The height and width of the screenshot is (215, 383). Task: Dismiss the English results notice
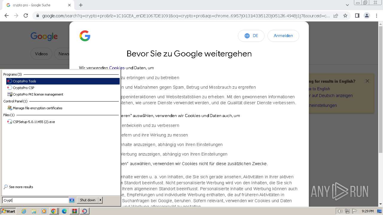pyautogui.click(x=367, y=81)
